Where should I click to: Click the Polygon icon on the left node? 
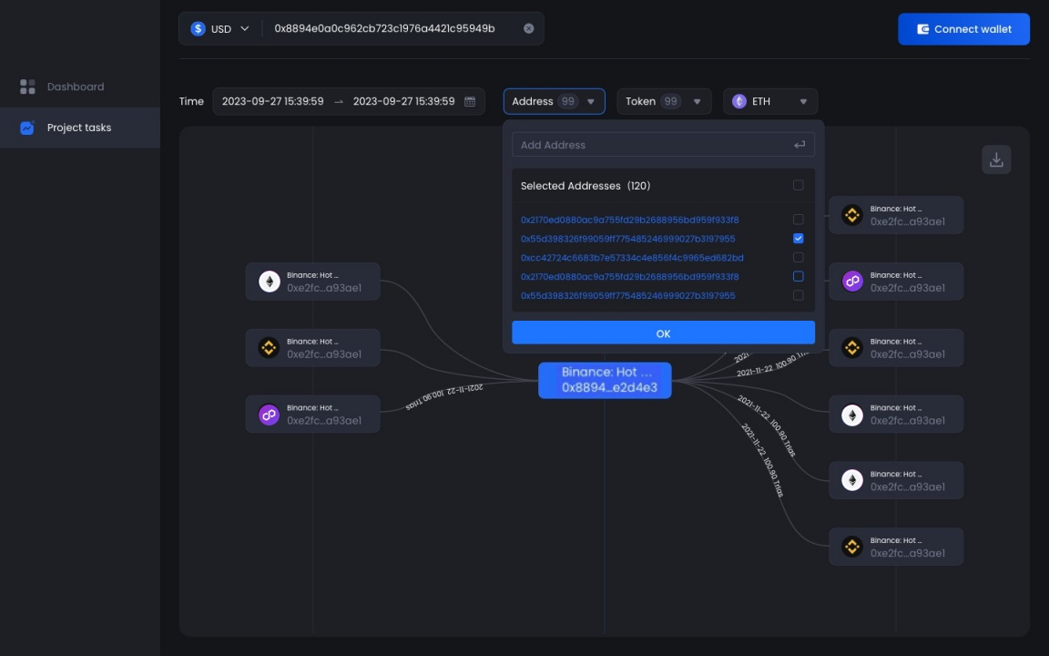point(269,415)
